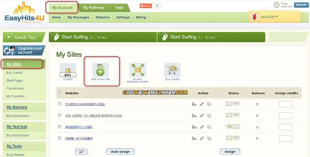The height and width of the screenshot is (157, 310).
Task: Click the Upgrade your account banner
Action: [x=24, y=50]
